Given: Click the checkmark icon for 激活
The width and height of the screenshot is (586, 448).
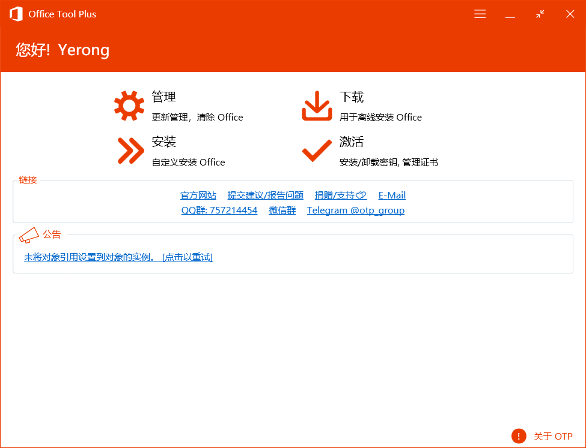Looking at the screenshot, I should coord(317,151).
